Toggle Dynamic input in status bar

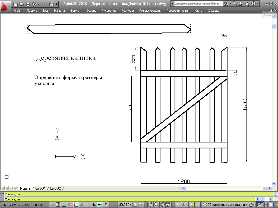point(94,205)
